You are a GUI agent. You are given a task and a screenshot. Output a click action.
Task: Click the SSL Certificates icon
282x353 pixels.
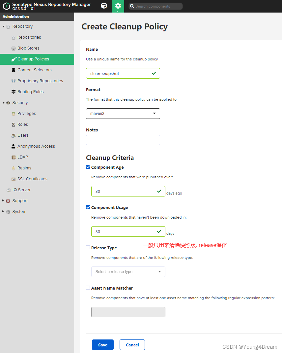14,179
